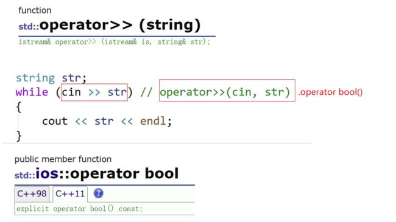396x222 pixels.
Task: Click the ios link in the heading
Action: coord(47,173)
